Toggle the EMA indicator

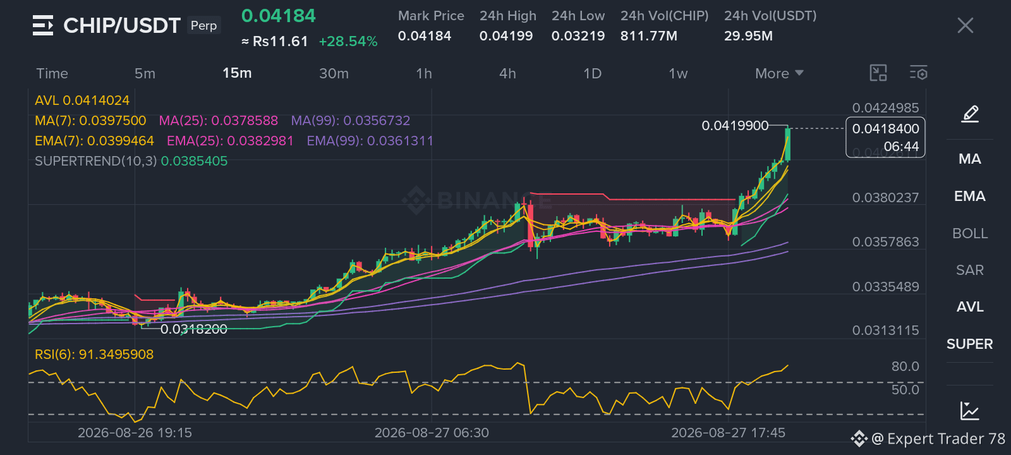[x=970, y=196]
